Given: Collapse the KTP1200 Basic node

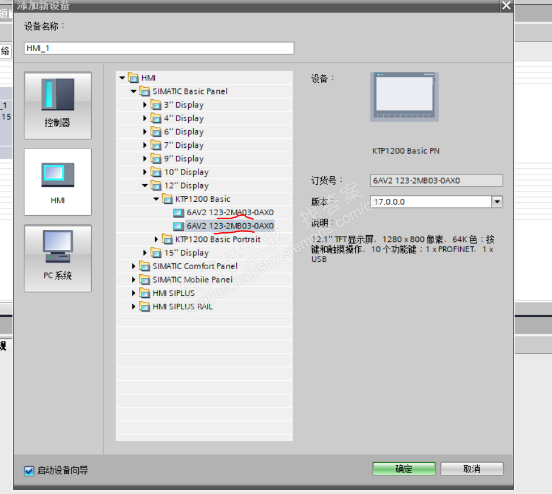Looking at the screenshot, I should coord(156,199).
